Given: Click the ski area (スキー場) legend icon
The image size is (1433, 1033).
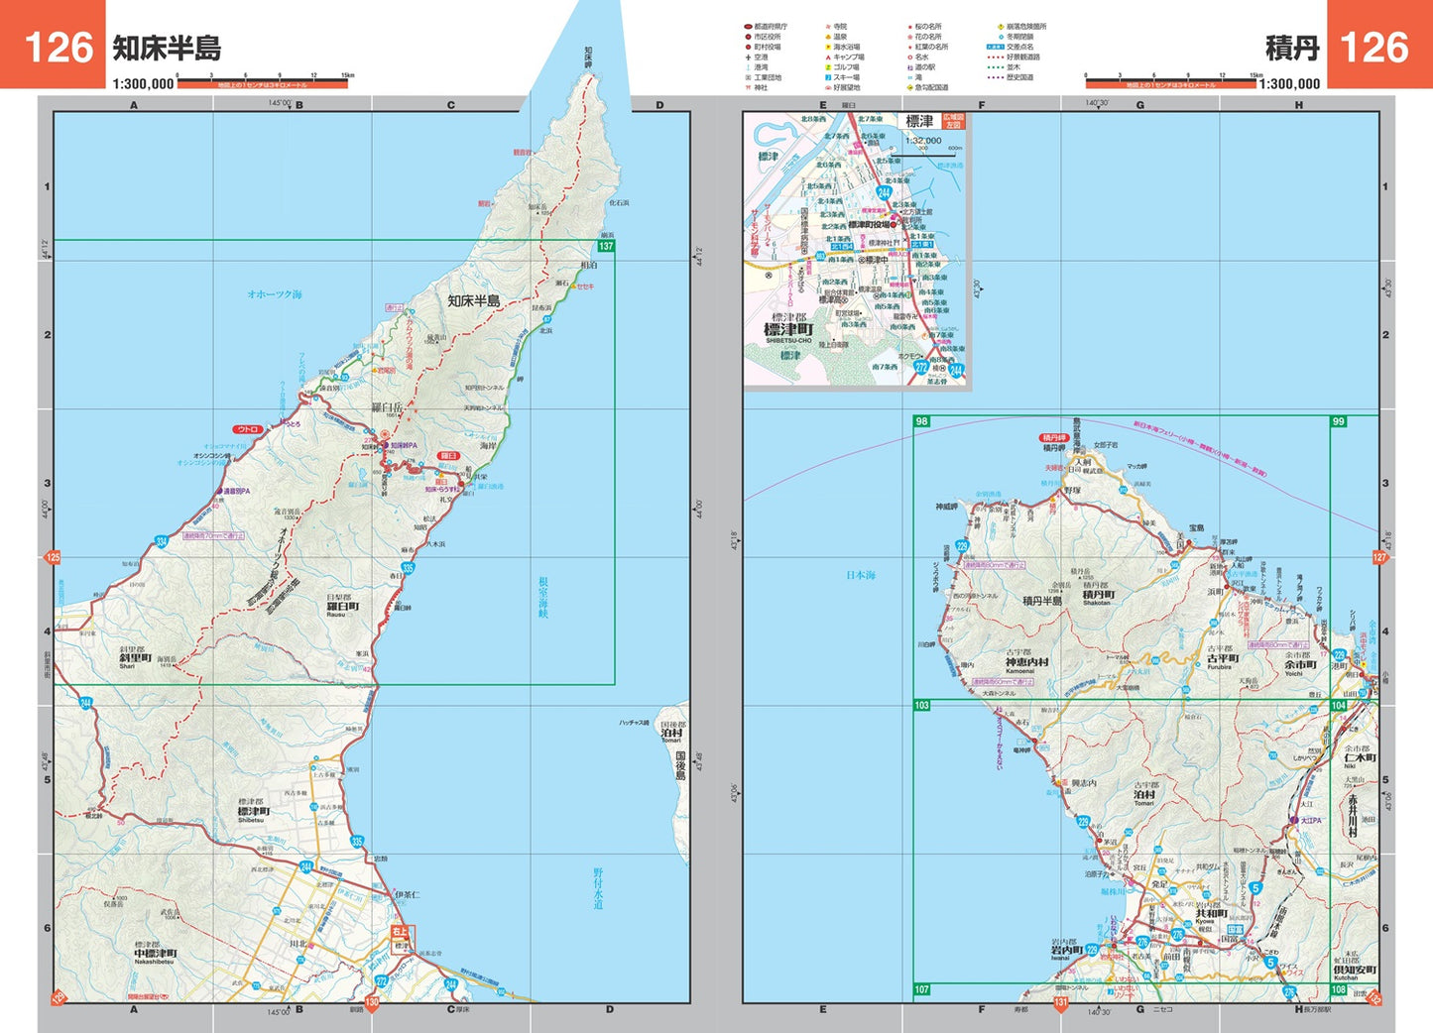Looking at the screenshot, I should click(827, 77).
